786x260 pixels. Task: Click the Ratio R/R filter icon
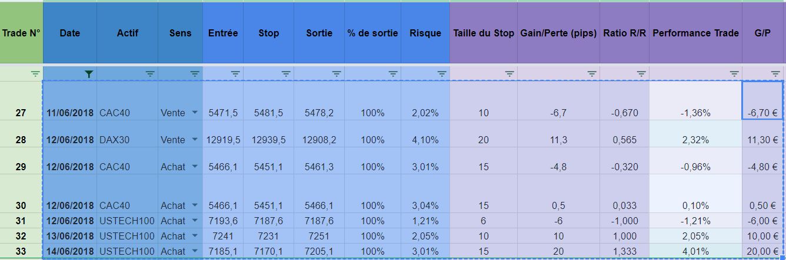point(641,74)
